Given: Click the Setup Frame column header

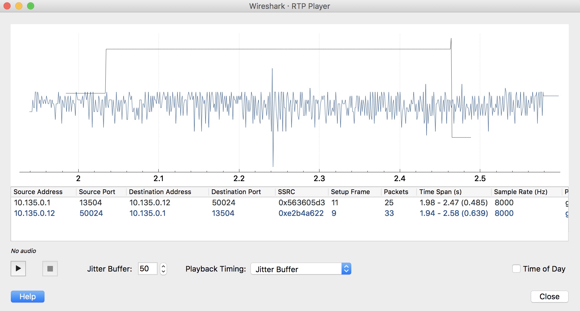Looking at the screenshot, I should [350, 192].
